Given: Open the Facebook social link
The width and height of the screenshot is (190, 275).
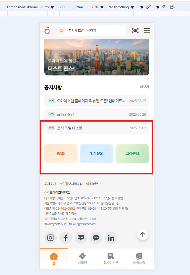Looking at the screenshot, I should coord(66,238).
